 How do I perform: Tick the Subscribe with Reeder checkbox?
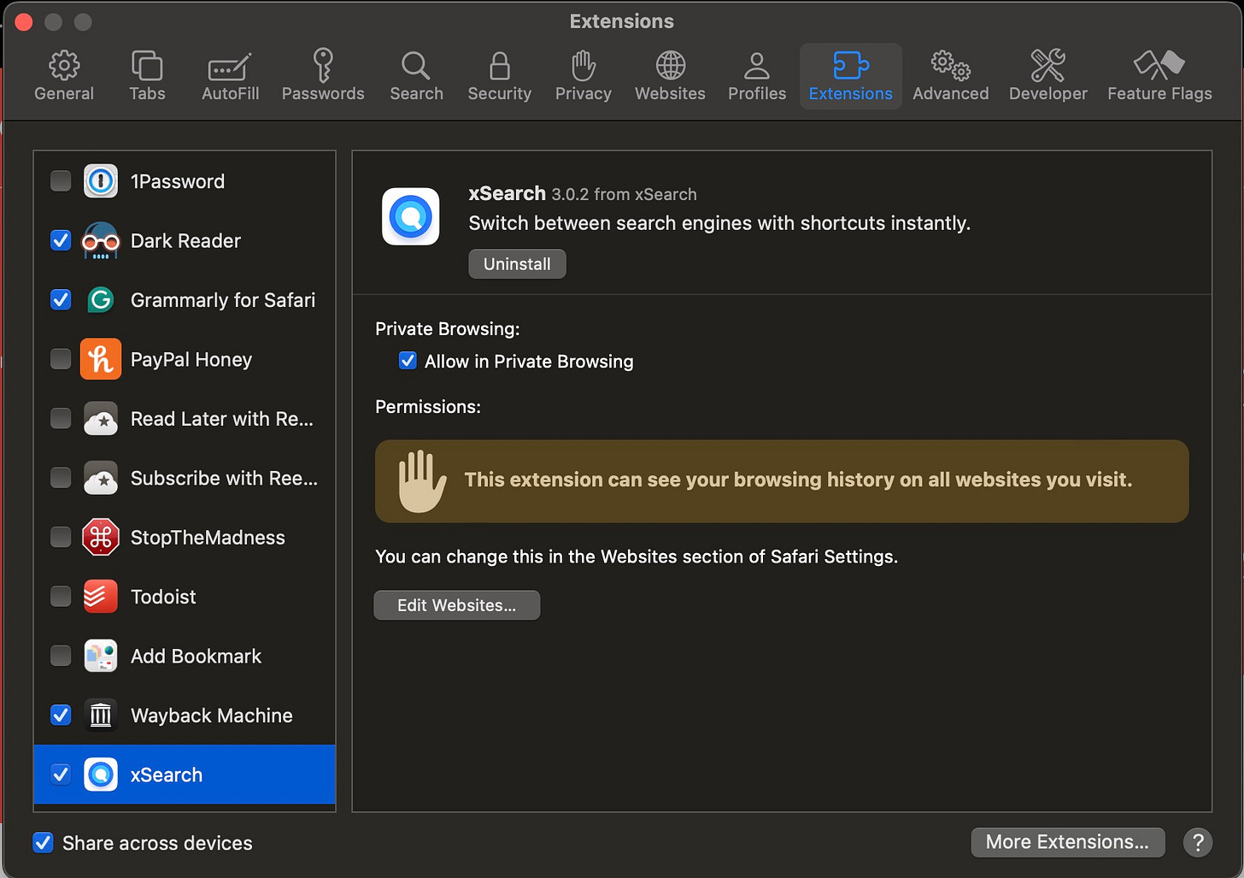tap(61, 478)
